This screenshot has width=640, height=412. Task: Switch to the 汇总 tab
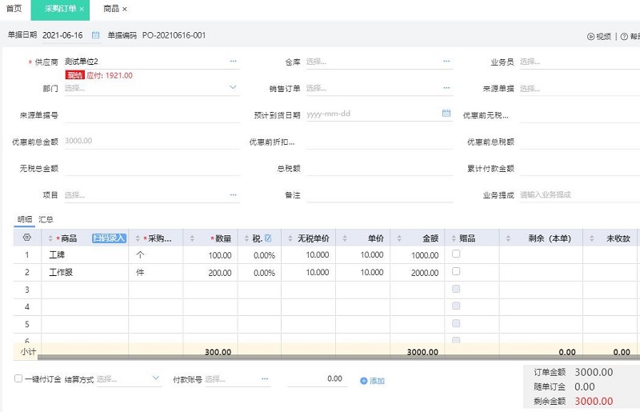[46, 218]
